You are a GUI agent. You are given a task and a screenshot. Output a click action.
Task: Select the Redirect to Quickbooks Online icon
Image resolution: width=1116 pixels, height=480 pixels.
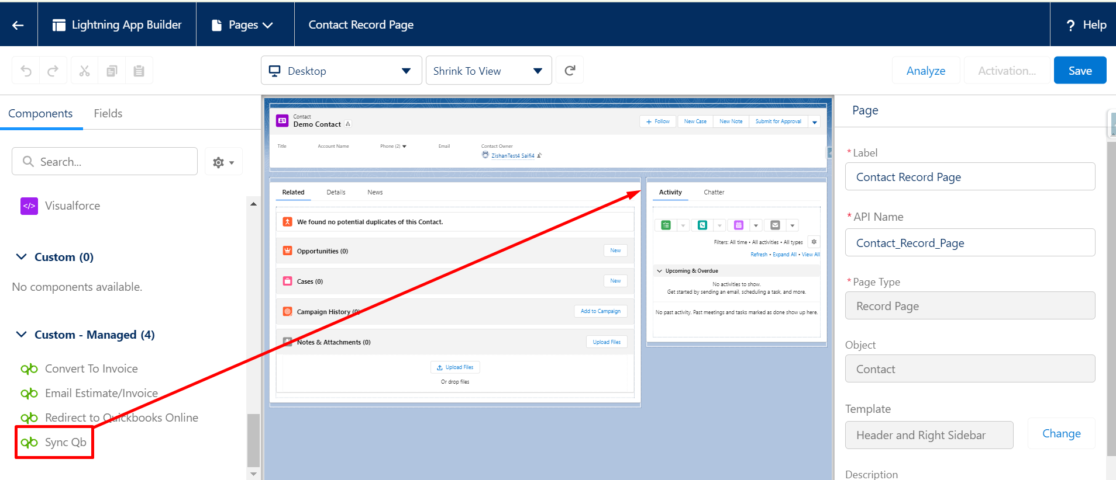click(x=29, y=418)
